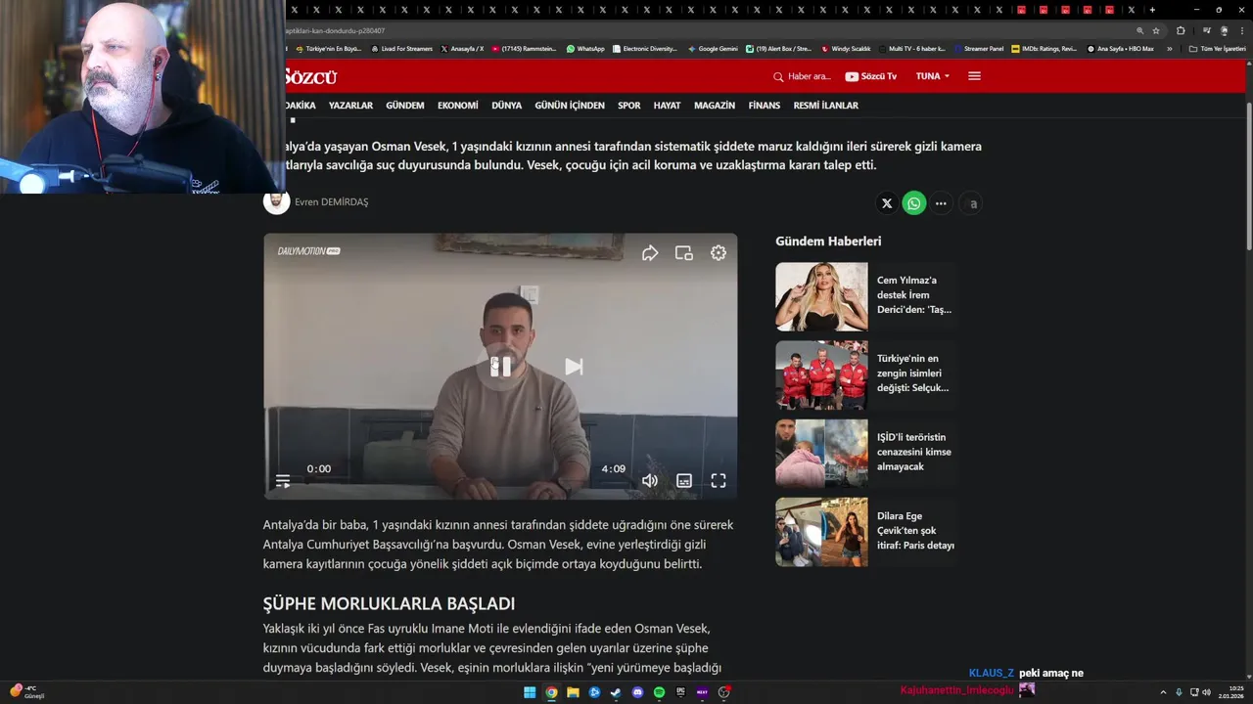Viewport: 1253px width, 704px height.
Task: Share article via WhatsApp icon
Action: 914,203
